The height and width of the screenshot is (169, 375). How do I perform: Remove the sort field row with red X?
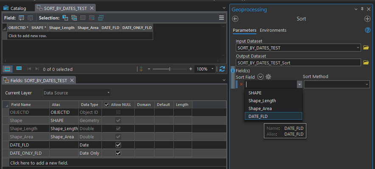coord(241,84)
